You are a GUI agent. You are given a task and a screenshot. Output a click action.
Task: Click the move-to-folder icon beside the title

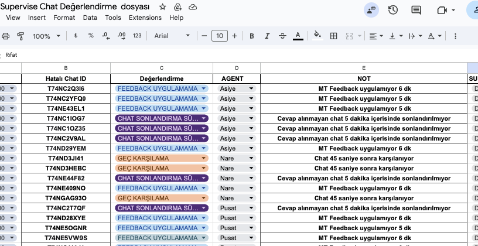(x=177, y=7)
